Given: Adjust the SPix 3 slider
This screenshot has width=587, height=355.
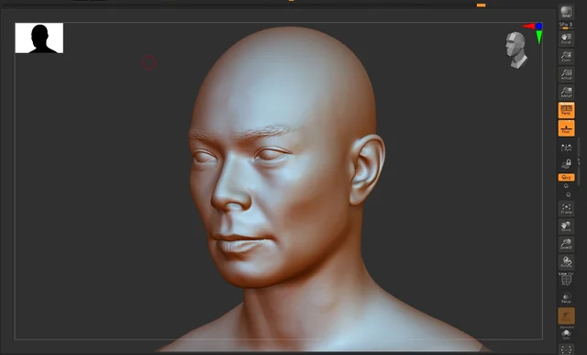Looking at the screenshot, I should tap(566, 26).
